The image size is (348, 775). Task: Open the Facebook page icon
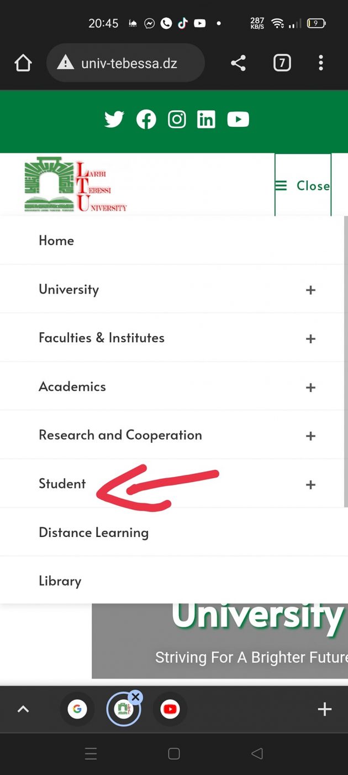click(x=146, y=120)
